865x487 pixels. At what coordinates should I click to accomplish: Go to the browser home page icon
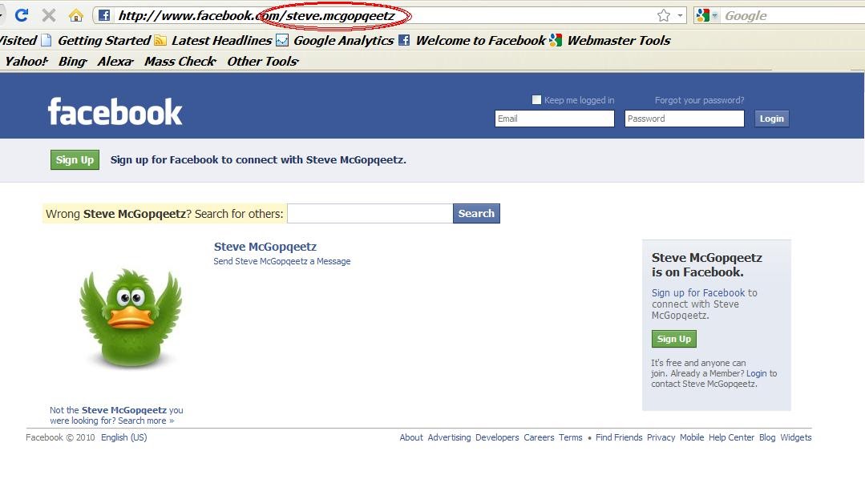pyautogui.click(x=75, y=15)
